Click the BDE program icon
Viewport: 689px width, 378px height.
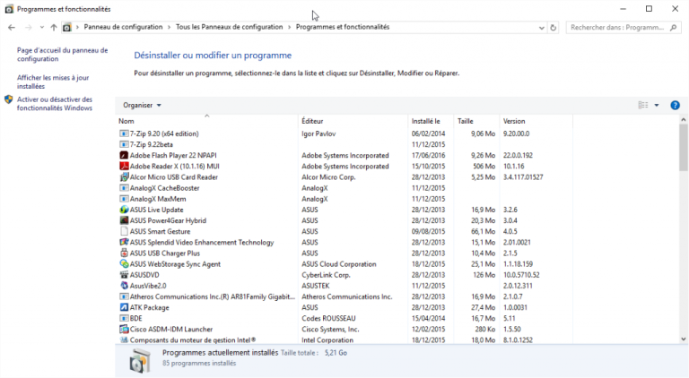pos(124,318)
